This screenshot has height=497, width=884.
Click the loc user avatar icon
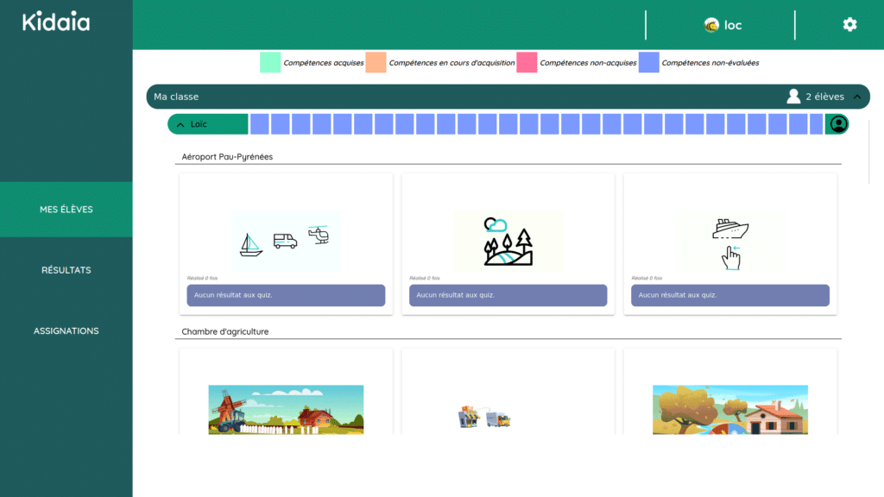(x=711, y=25)
